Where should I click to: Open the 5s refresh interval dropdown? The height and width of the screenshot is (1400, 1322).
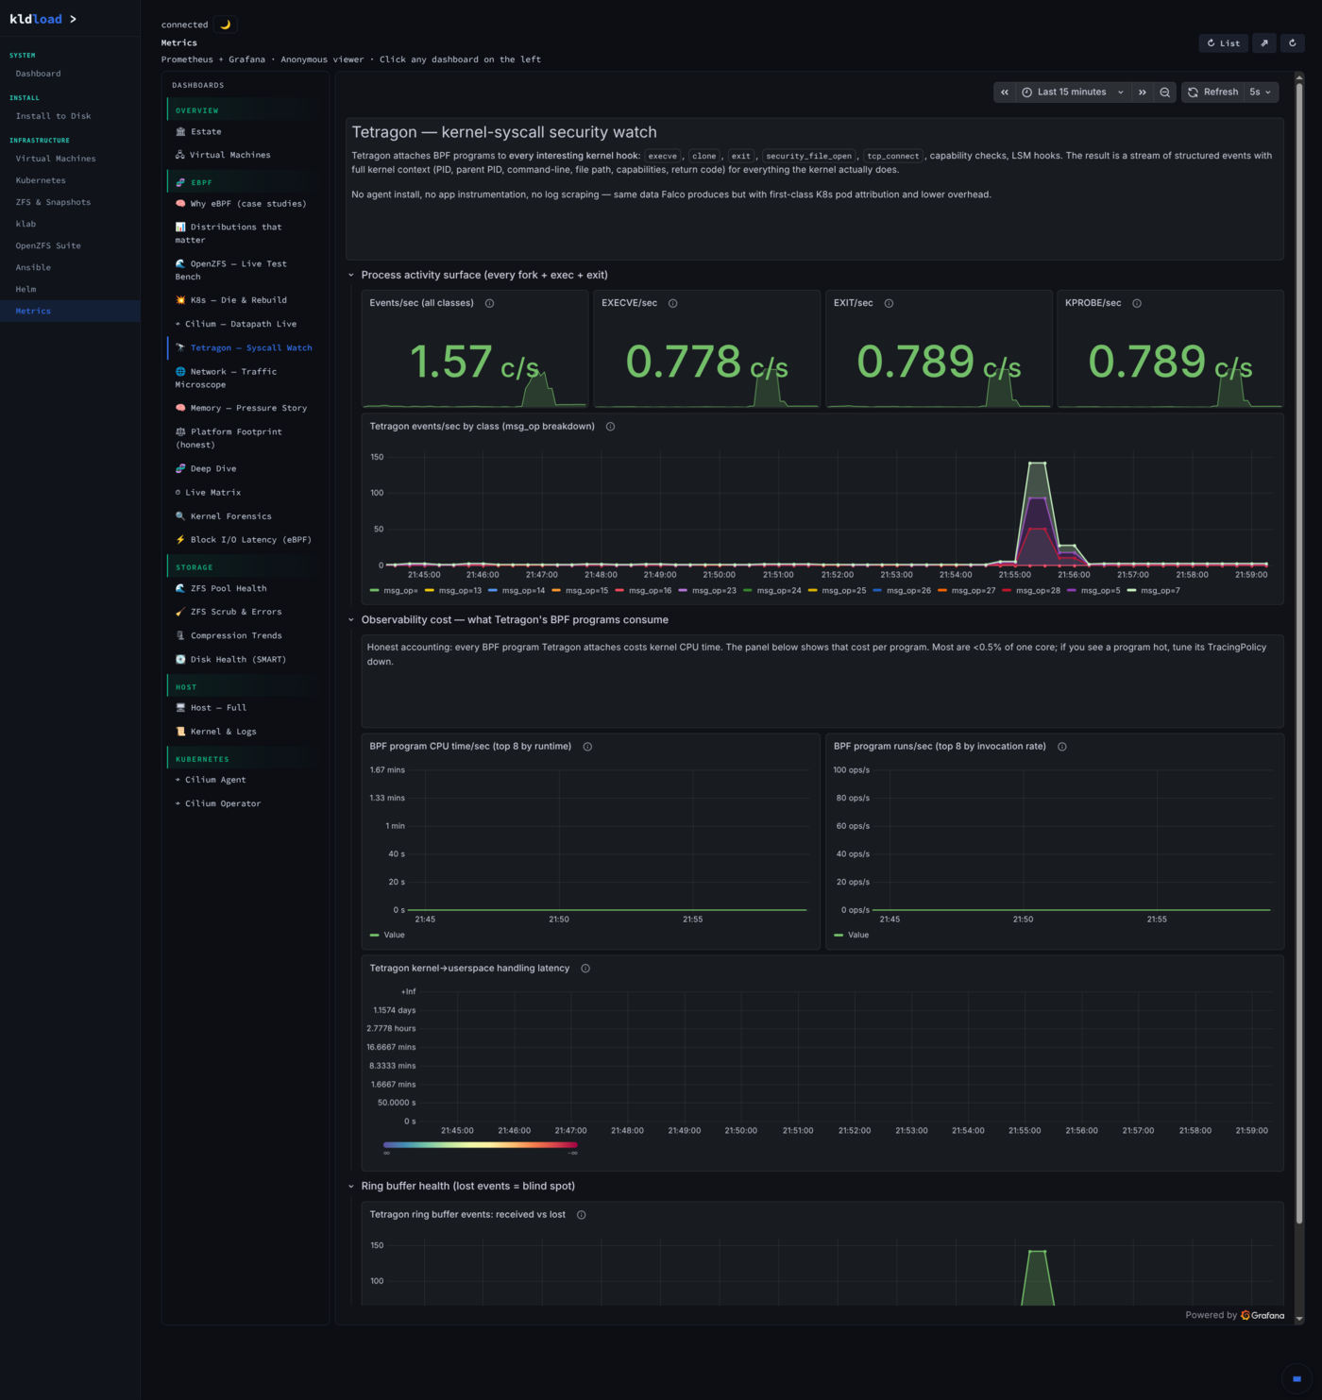(1261, 92)
